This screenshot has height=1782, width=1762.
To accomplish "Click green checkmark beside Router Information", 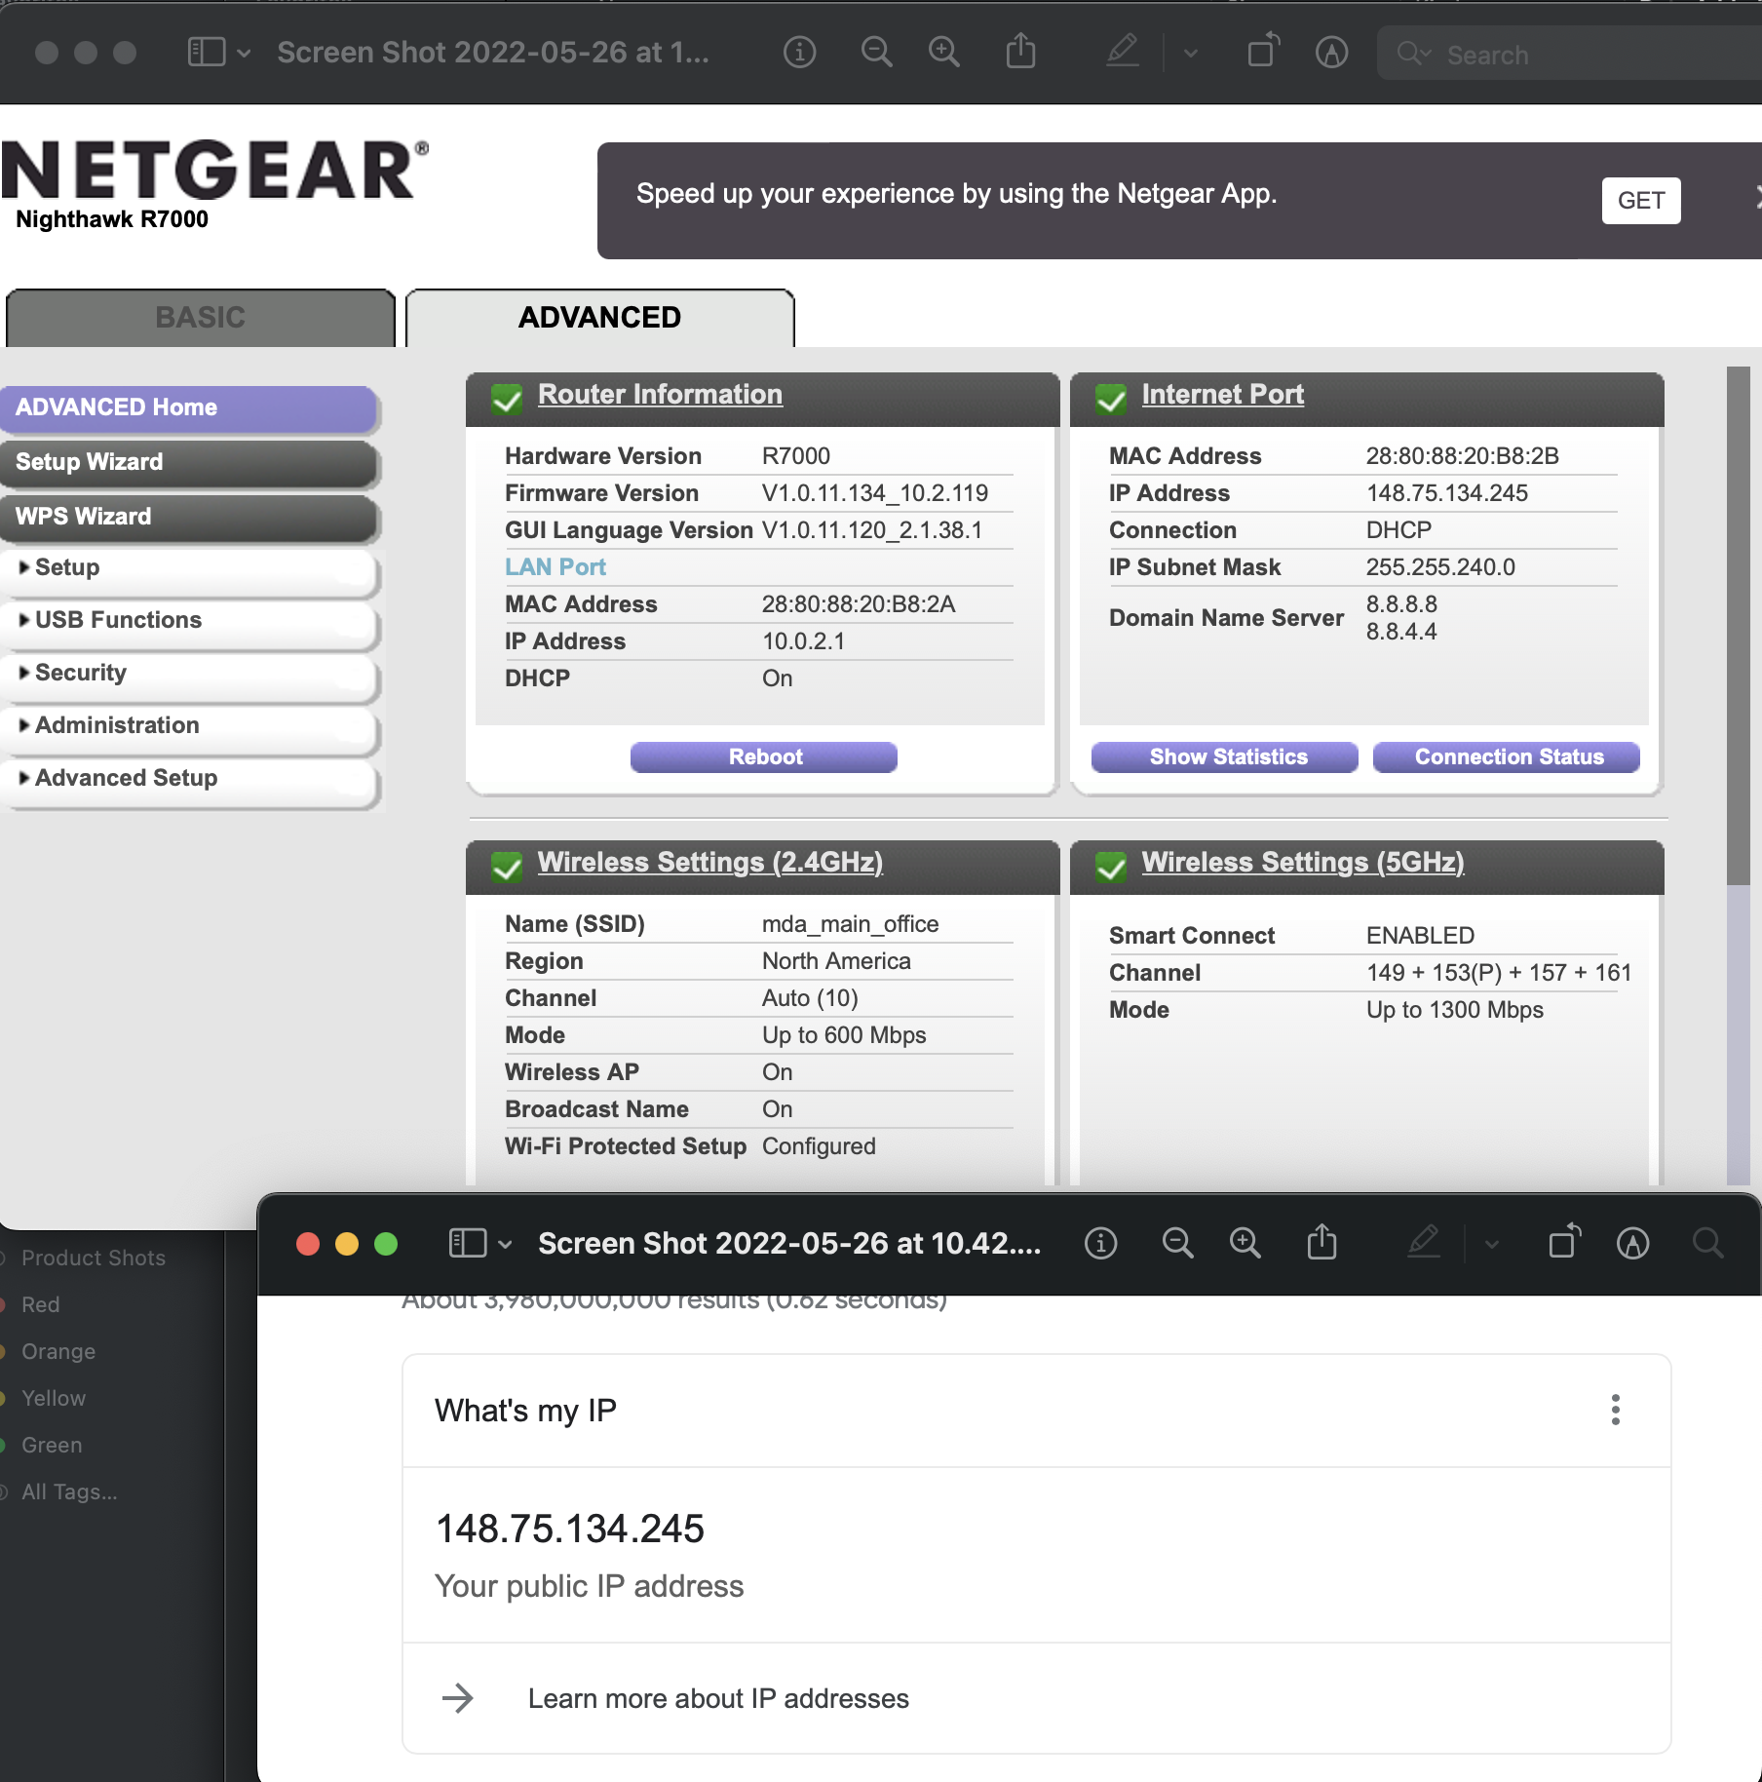I will (x=507, y=398).
